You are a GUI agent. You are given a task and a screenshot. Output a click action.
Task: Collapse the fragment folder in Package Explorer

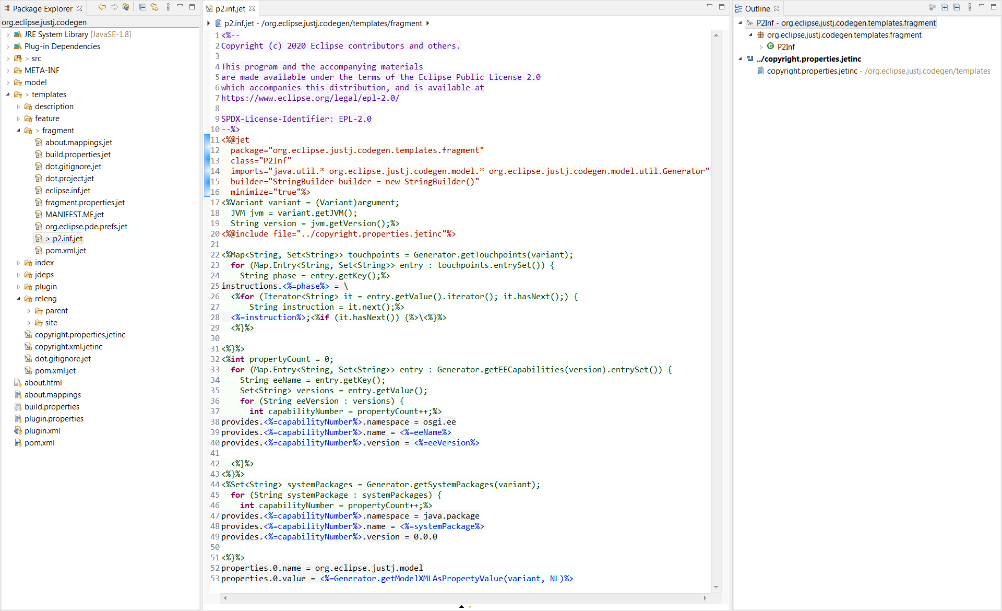click(18, 131)
